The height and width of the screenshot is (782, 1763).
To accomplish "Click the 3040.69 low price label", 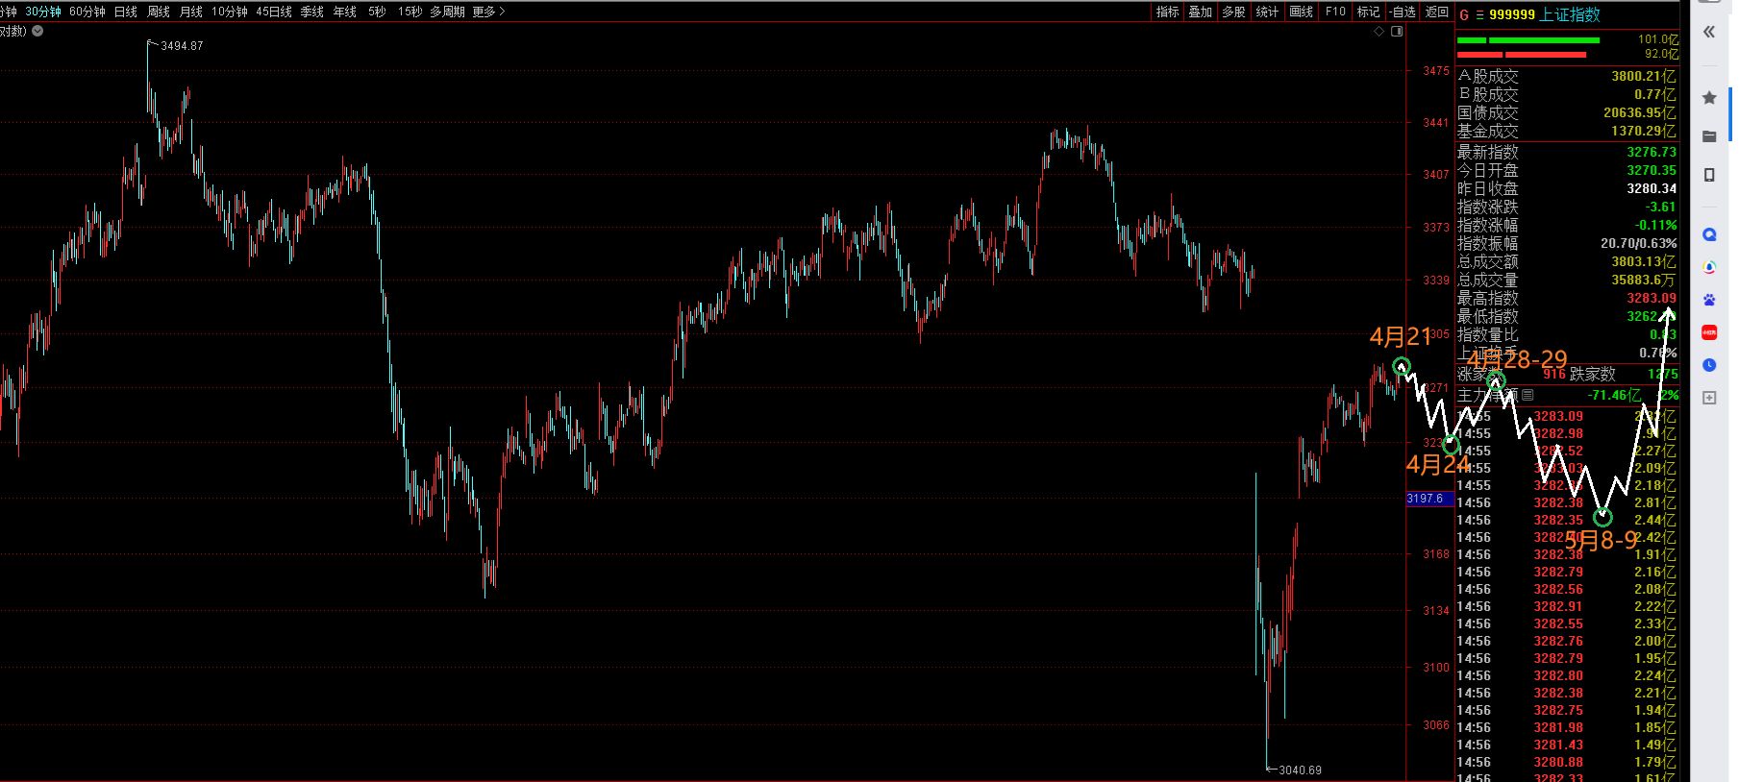I will tap(1300, 770).
